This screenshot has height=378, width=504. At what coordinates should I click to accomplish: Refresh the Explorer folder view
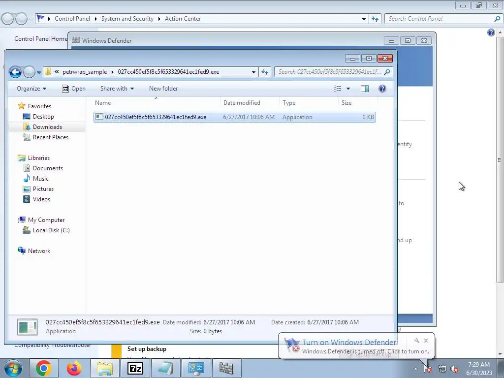point(264,72)
